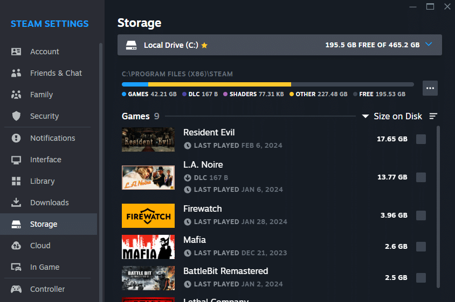This screenshot has width=455, height=302.
Task: Click the L.A. Noire game title
Action: pos(203,164)
